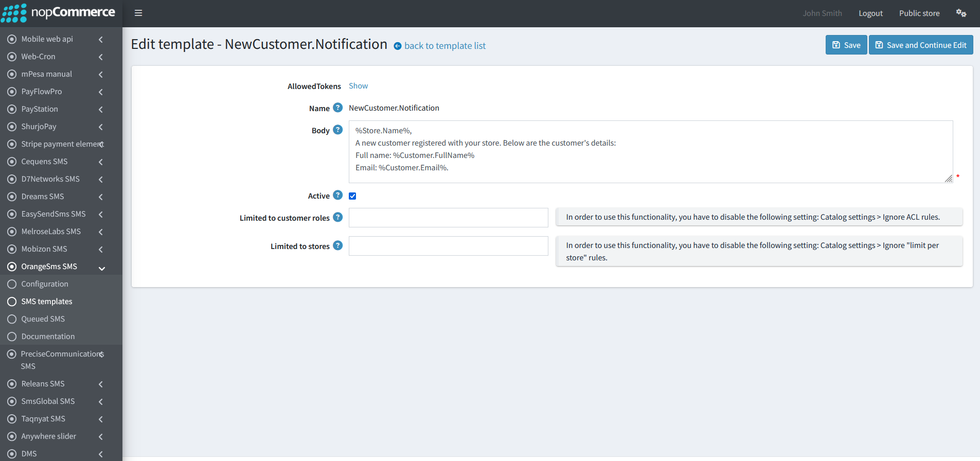
Task: Click Save and Continue Edit button
Action: pyautogui.click(x=921, y=45)
